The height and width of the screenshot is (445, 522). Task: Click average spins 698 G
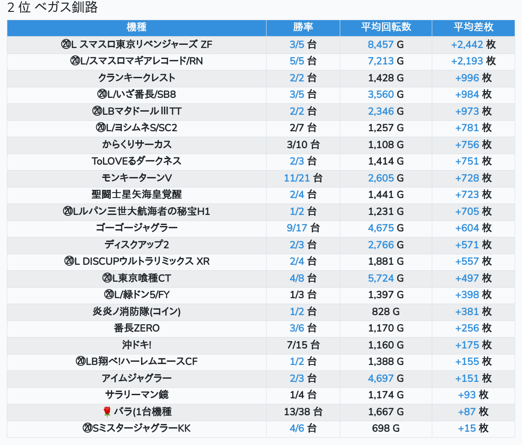point(386,429)
